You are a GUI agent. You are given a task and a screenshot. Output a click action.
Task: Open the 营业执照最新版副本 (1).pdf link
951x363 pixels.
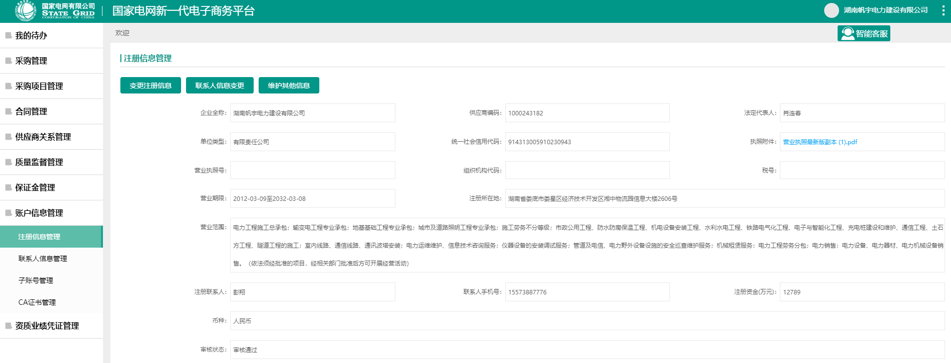pos(820,142)
